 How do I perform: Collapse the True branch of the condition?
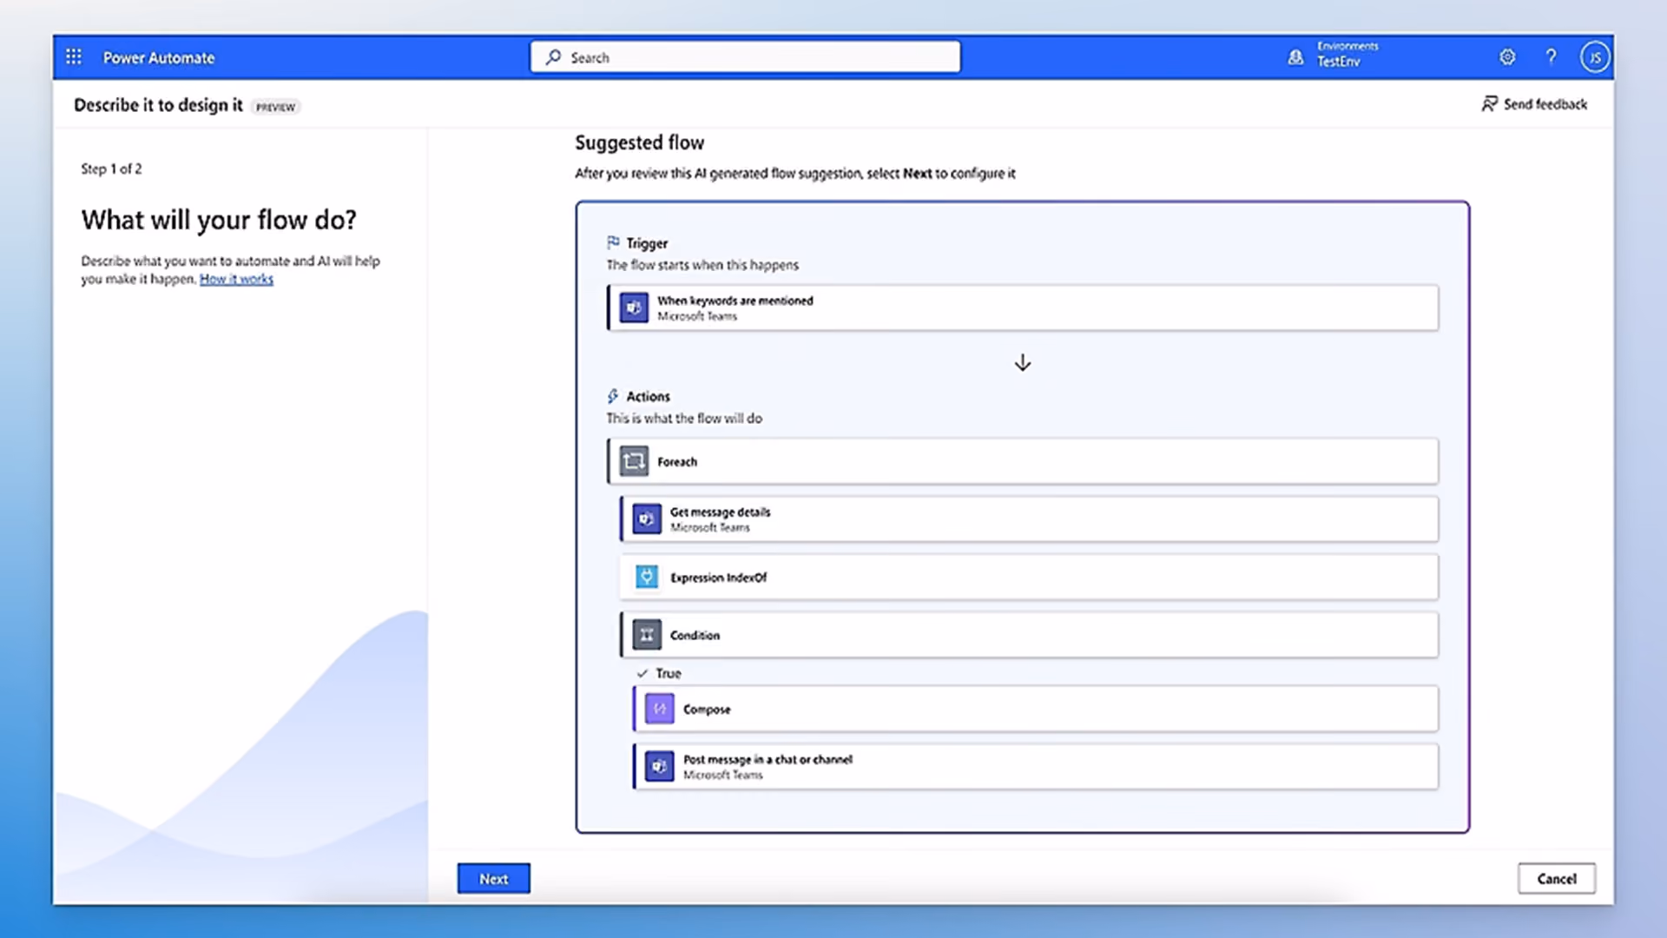pyautogui.click(x=642, y=673)
